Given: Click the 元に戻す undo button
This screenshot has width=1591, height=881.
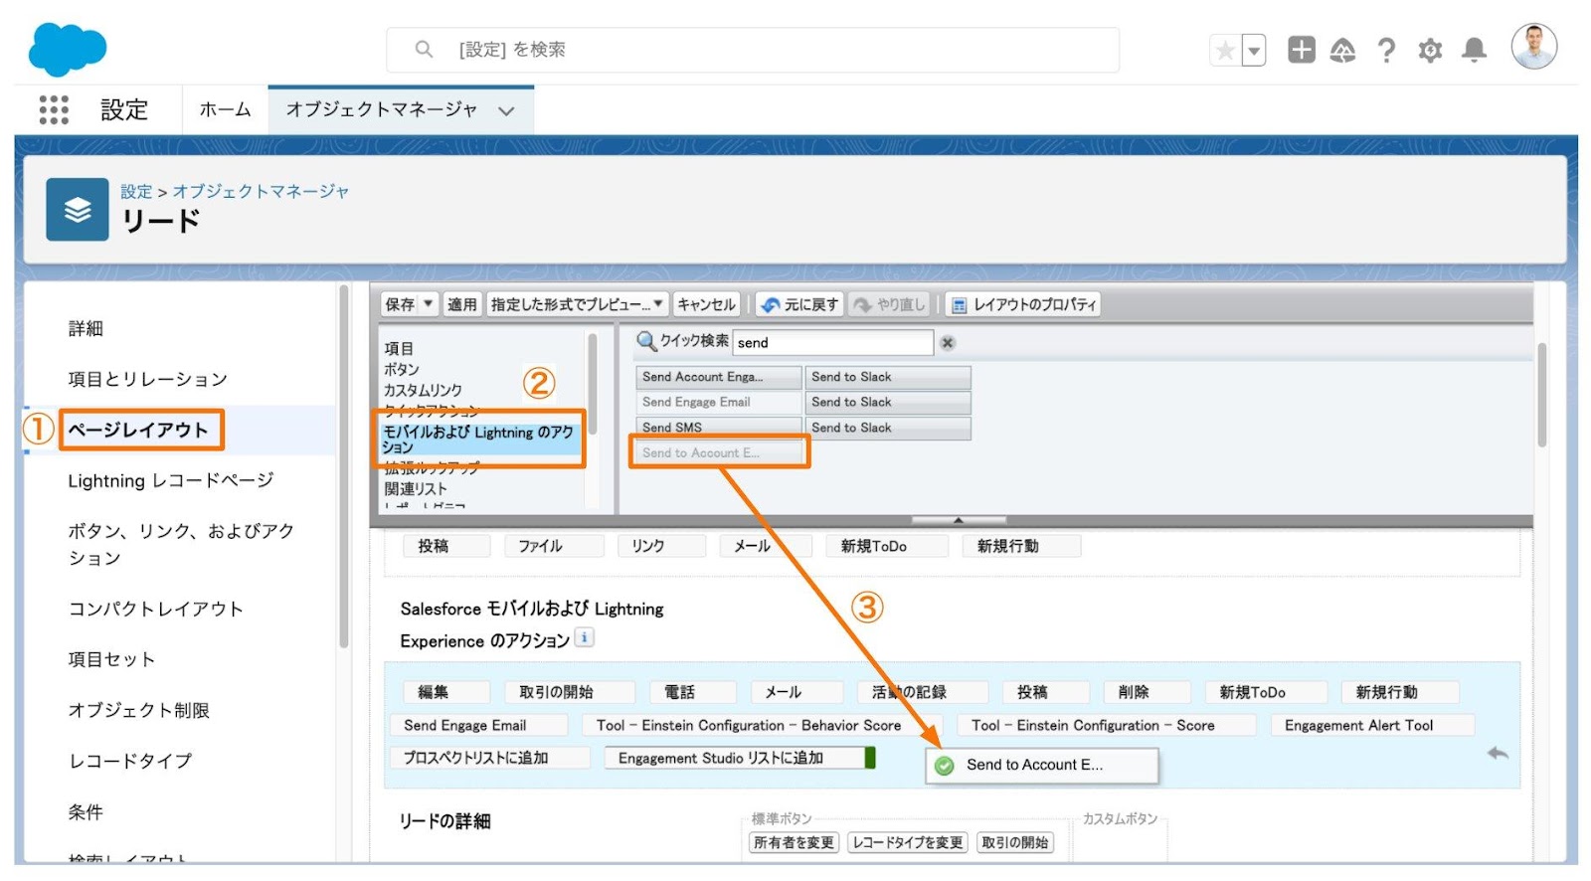Looking at the screenshot, I should [800, 304].
